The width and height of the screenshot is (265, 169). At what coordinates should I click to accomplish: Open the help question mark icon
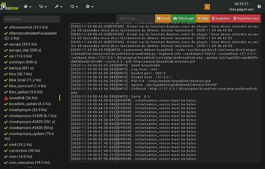pos(259,7)
